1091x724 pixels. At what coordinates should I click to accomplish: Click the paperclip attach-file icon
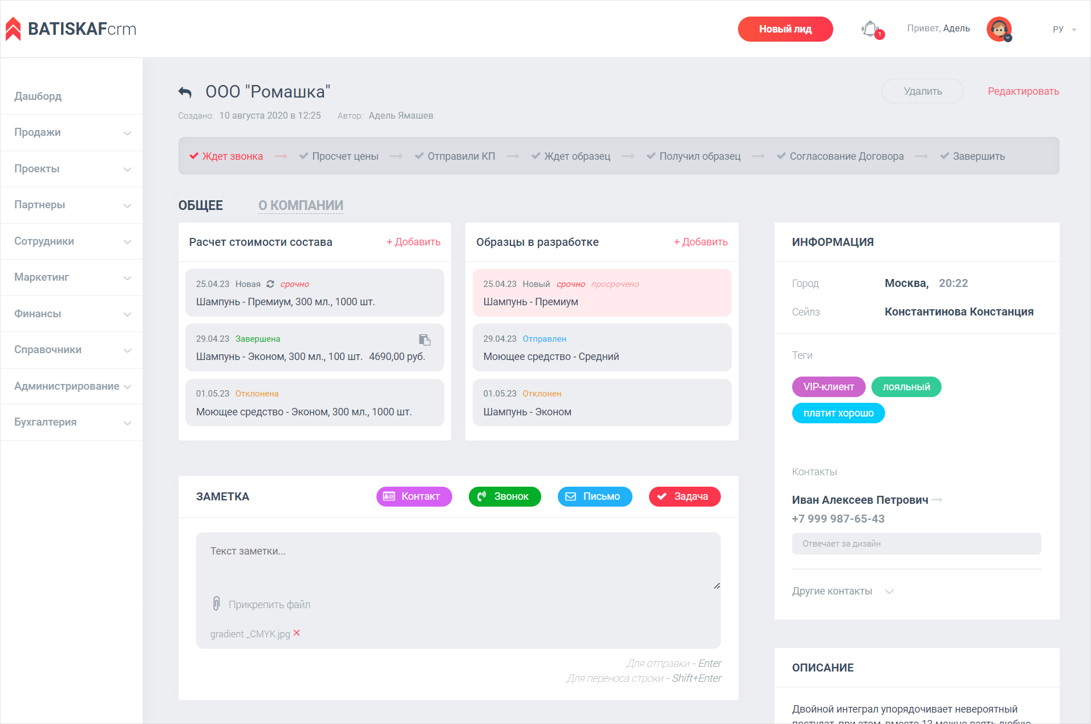[x=216, y=604]
